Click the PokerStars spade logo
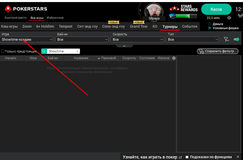 coord(8,9)
